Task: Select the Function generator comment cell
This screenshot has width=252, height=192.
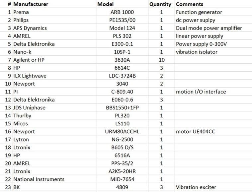Action: coord(213,12)
